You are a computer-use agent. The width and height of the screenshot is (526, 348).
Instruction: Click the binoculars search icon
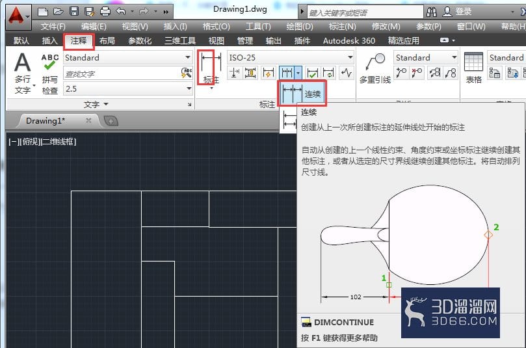(432, 12)
